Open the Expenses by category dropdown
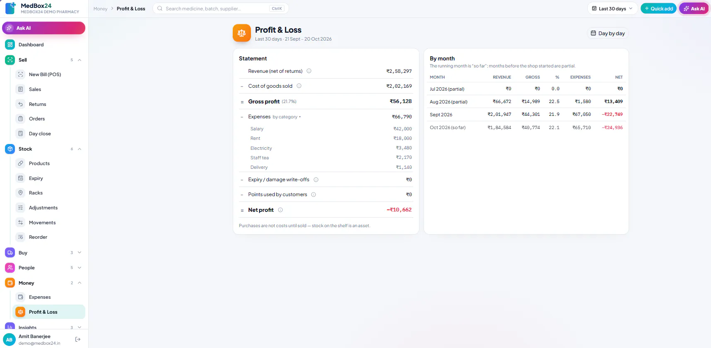 [x=287, y=117]
